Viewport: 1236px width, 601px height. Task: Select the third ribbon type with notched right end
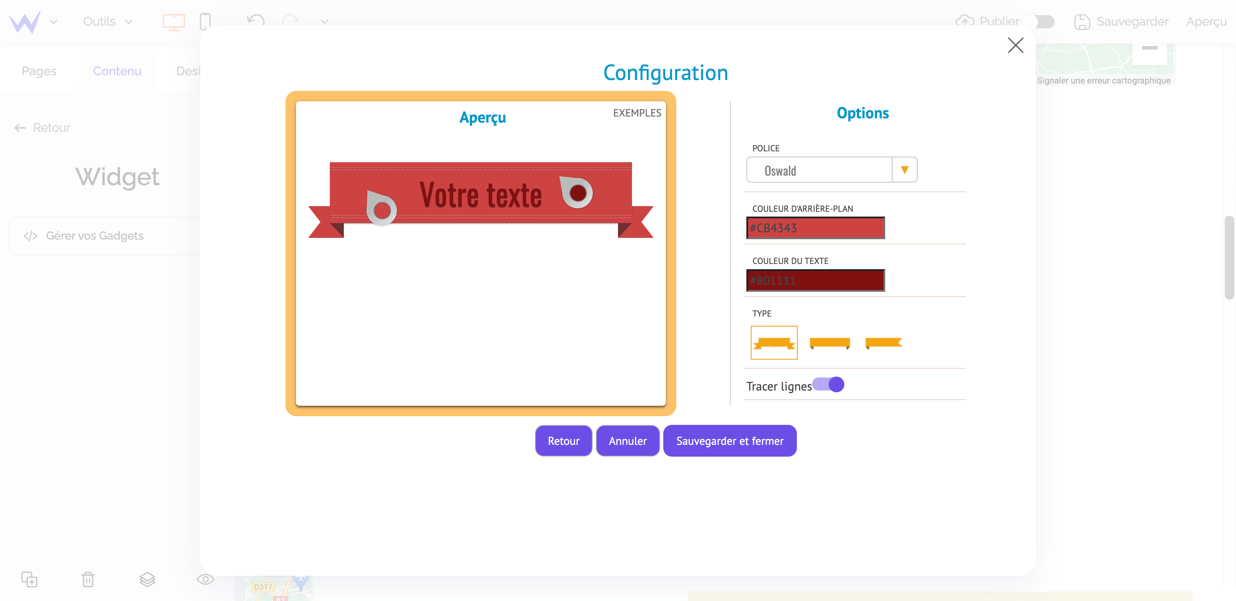point(883,343)
